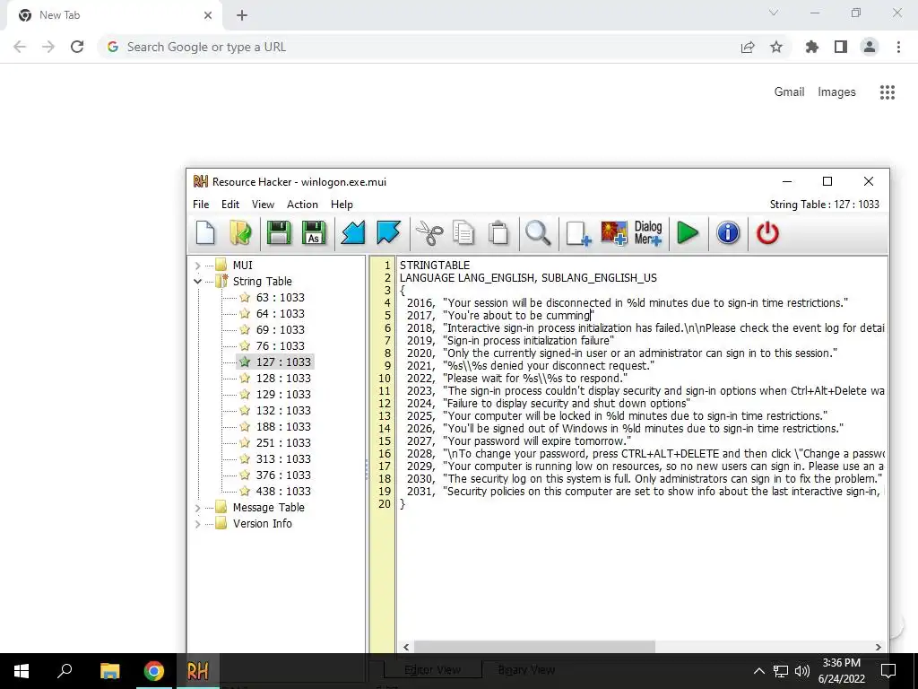The image size is (918, 689).
Task: Click the scroll left arrow in editor
Action: (x=406, y=647)
